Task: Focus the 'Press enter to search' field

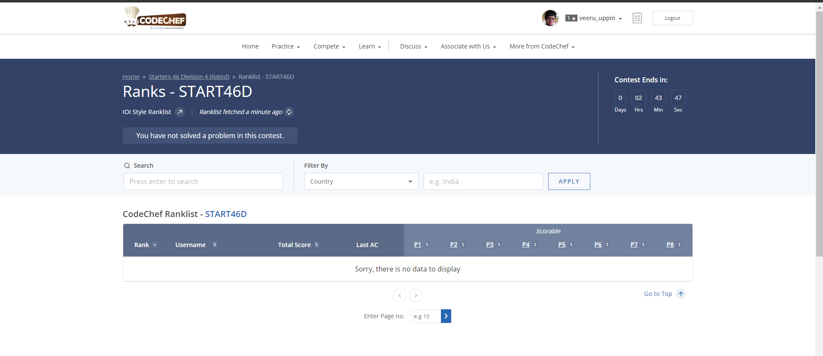Action: 203,181
